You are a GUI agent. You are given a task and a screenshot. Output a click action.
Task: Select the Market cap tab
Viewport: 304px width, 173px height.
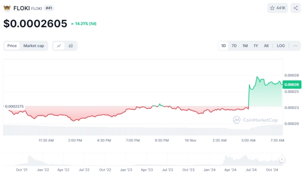(33, 46)
